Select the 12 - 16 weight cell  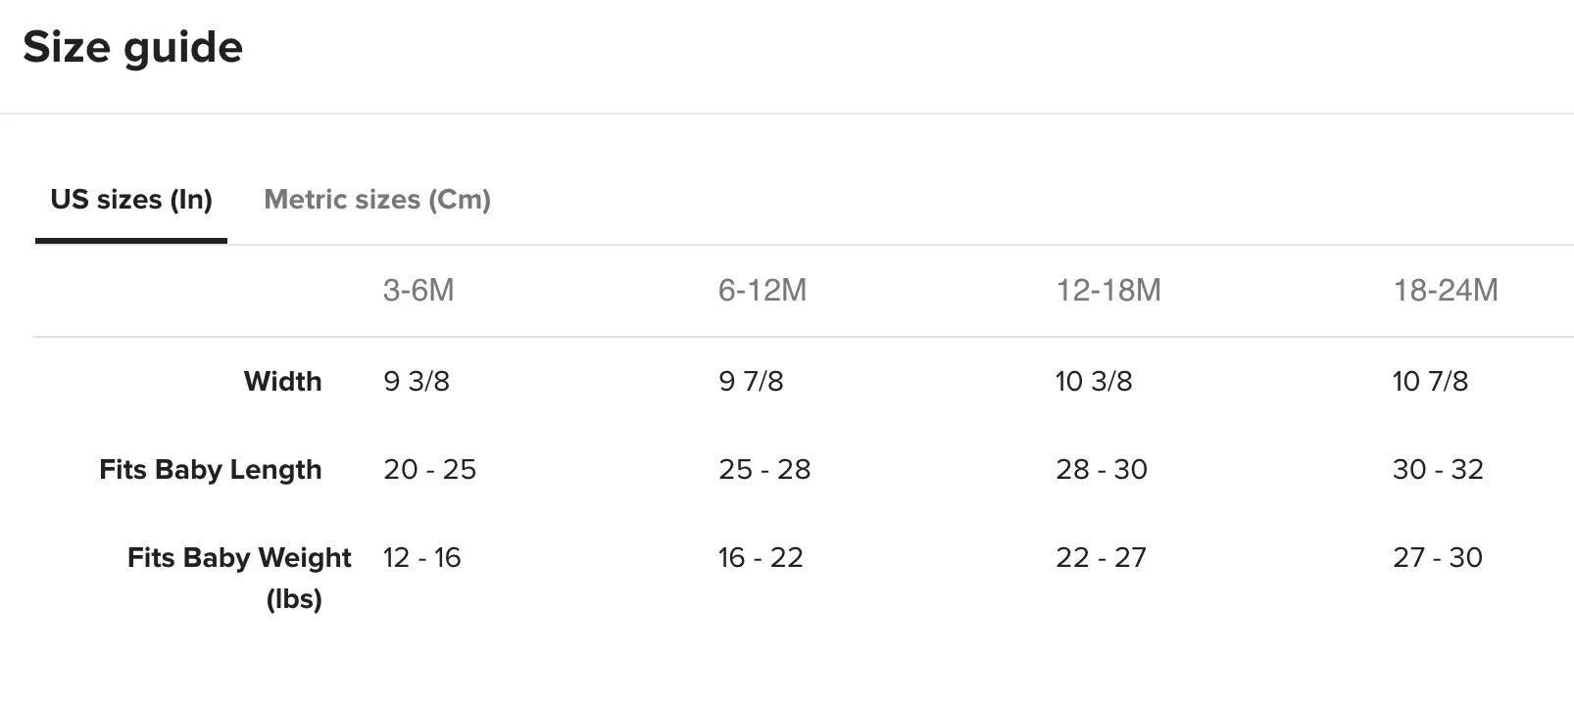click(421, 558)
